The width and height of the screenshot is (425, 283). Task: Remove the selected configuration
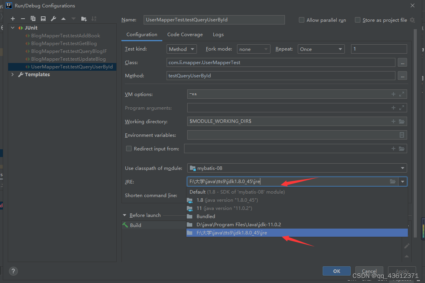point(23,18)
